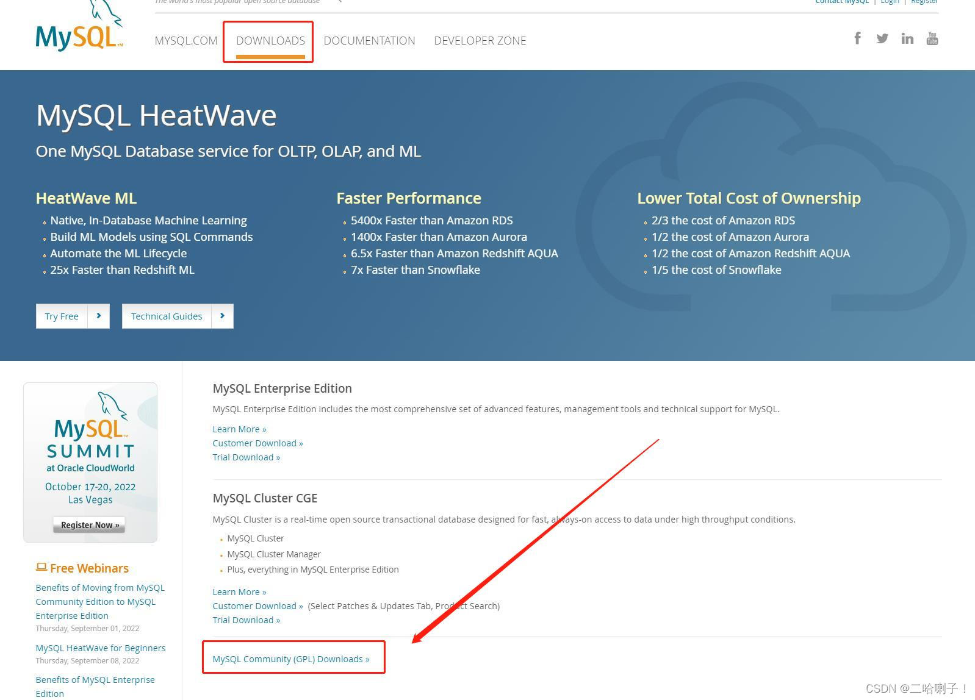Click 'Thursday, September 08, 2022' date
This screenshot has height=700, width=975.
click(87, 661)
